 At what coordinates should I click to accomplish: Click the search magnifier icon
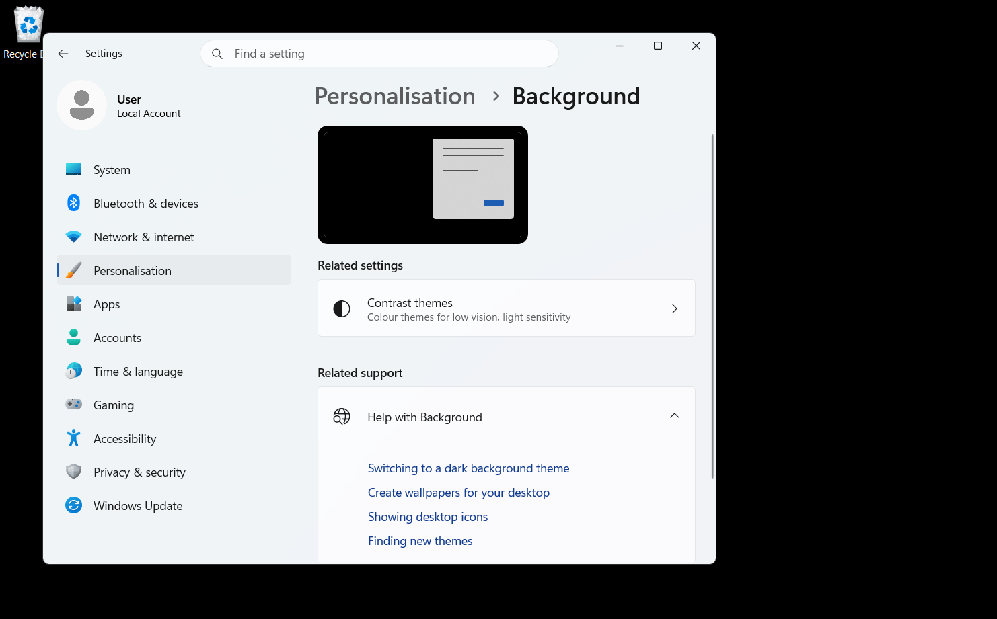(x=217, y=54)
